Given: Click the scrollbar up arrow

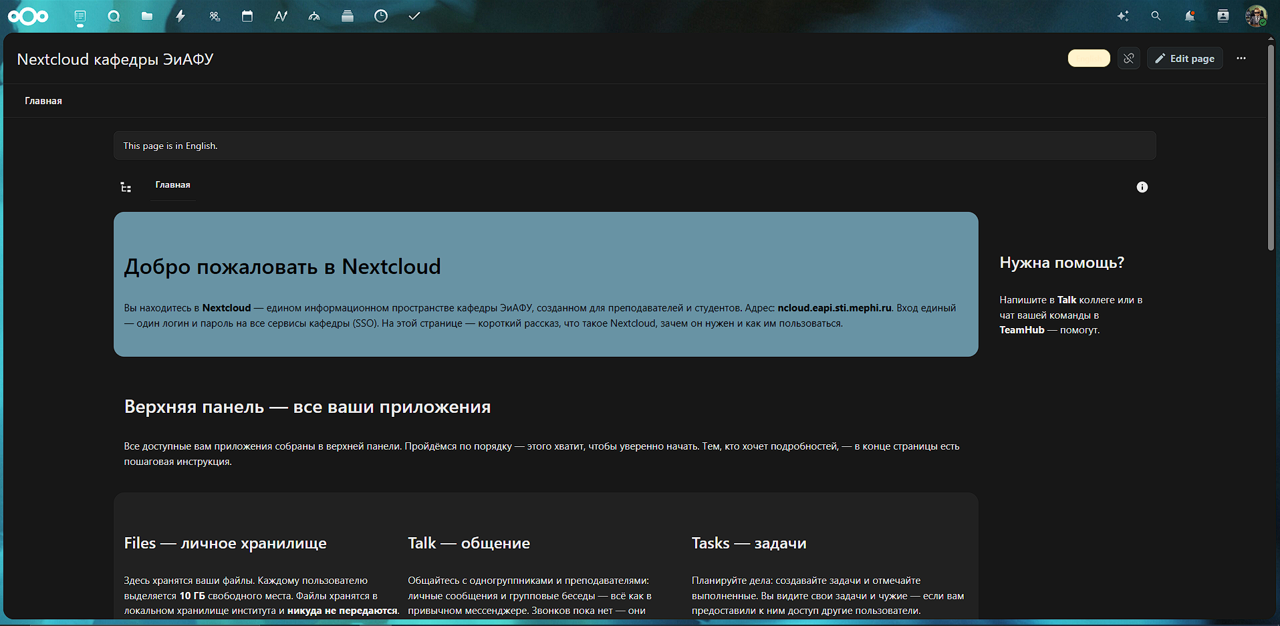Looking at the screenshot, I should coord(1271,39).
